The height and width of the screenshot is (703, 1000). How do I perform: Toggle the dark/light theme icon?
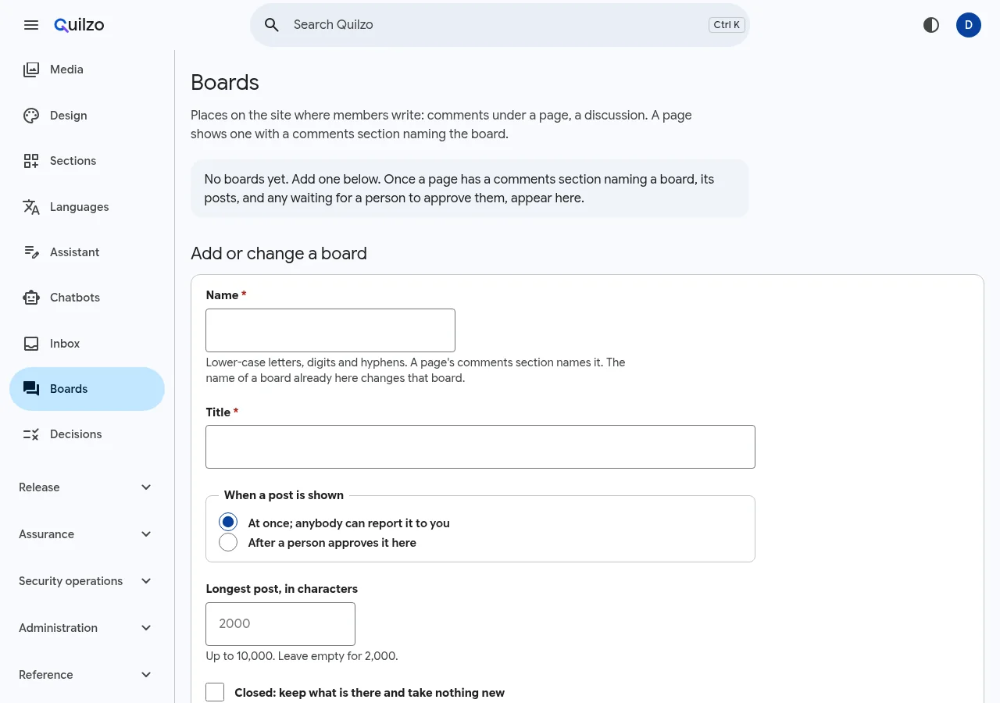point(931,25)
